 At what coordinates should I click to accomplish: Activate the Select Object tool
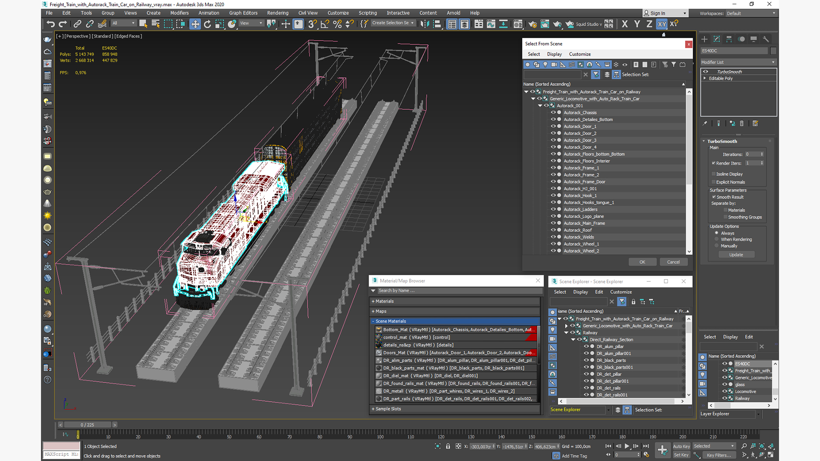tap(143, 24)
